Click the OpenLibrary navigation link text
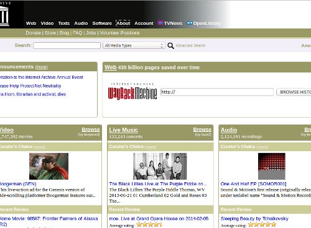The height and width of the screenshot is (228, 311). (x=207, y=23)
